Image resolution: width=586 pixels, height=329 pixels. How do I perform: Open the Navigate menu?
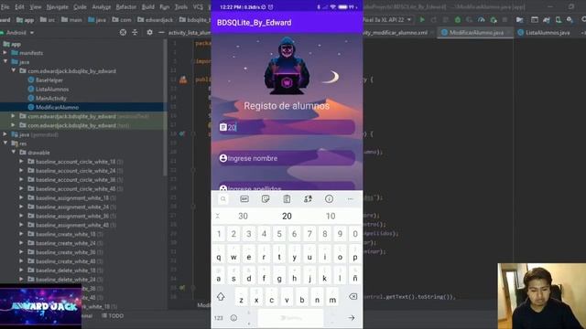tap(57, 6)
